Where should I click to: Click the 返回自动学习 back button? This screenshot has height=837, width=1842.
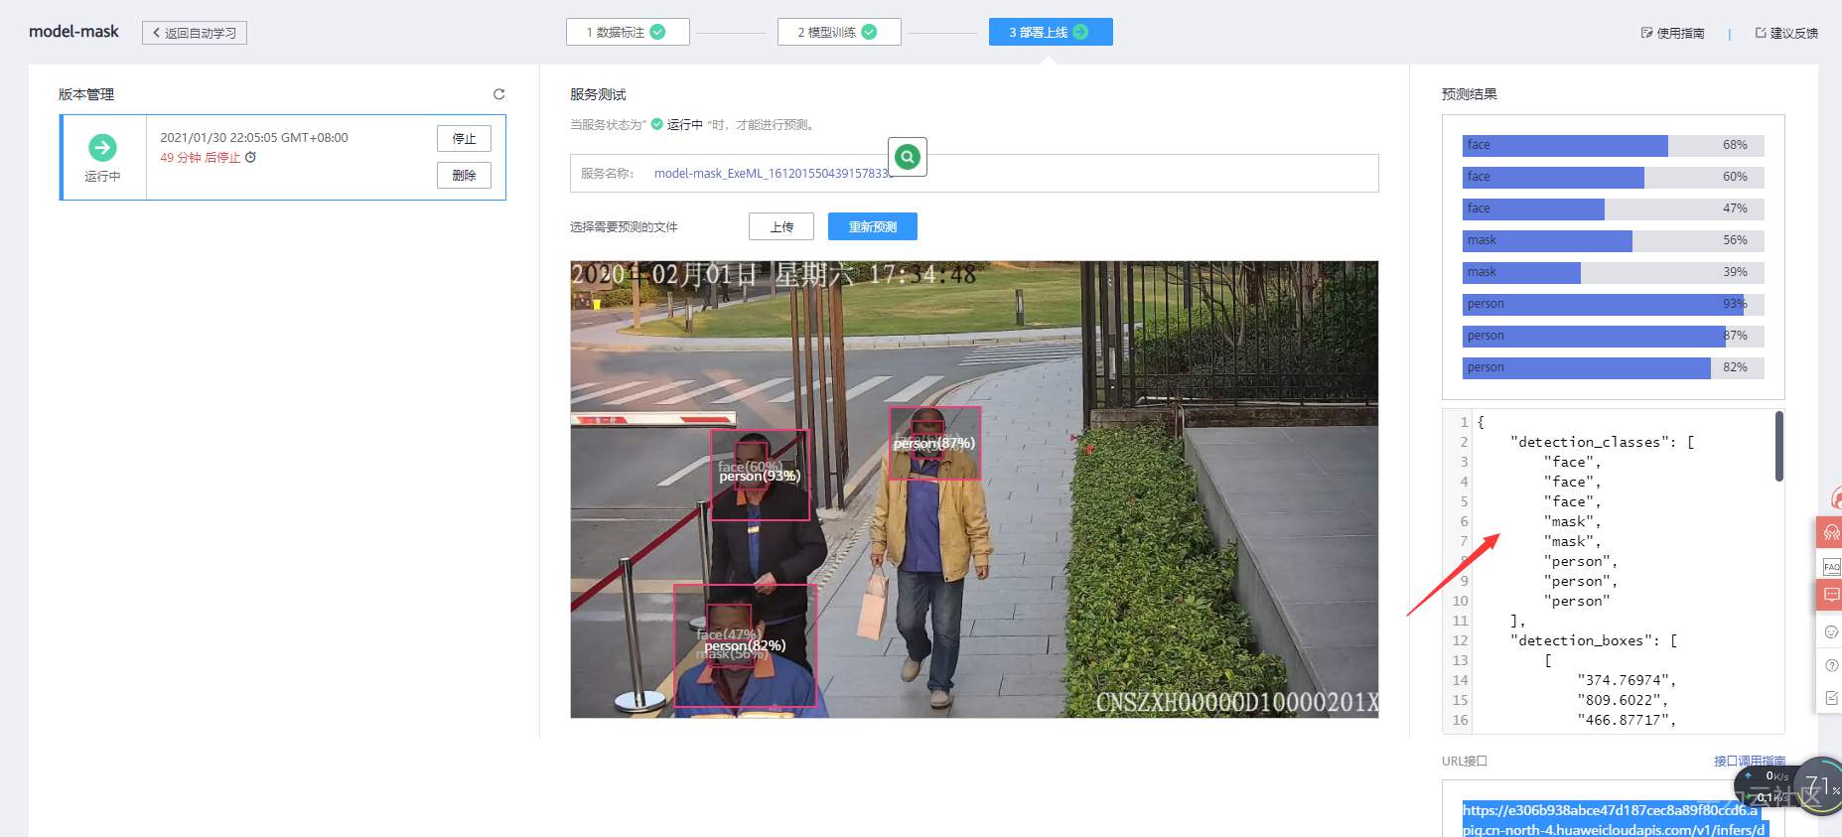[x=195, y=33]
